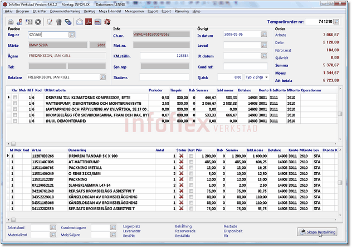Tick Best checkbox for PACKNING METALL
352x248 pixels.
(x=191, y=167)
